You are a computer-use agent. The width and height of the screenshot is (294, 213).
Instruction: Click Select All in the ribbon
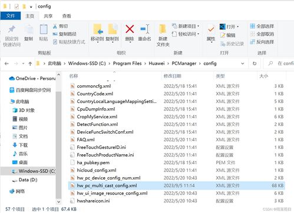click(262, 26)
